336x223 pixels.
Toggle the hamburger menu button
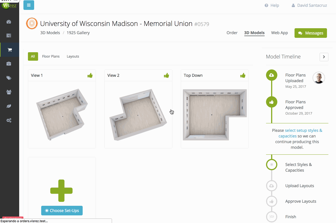coord(29,5)
